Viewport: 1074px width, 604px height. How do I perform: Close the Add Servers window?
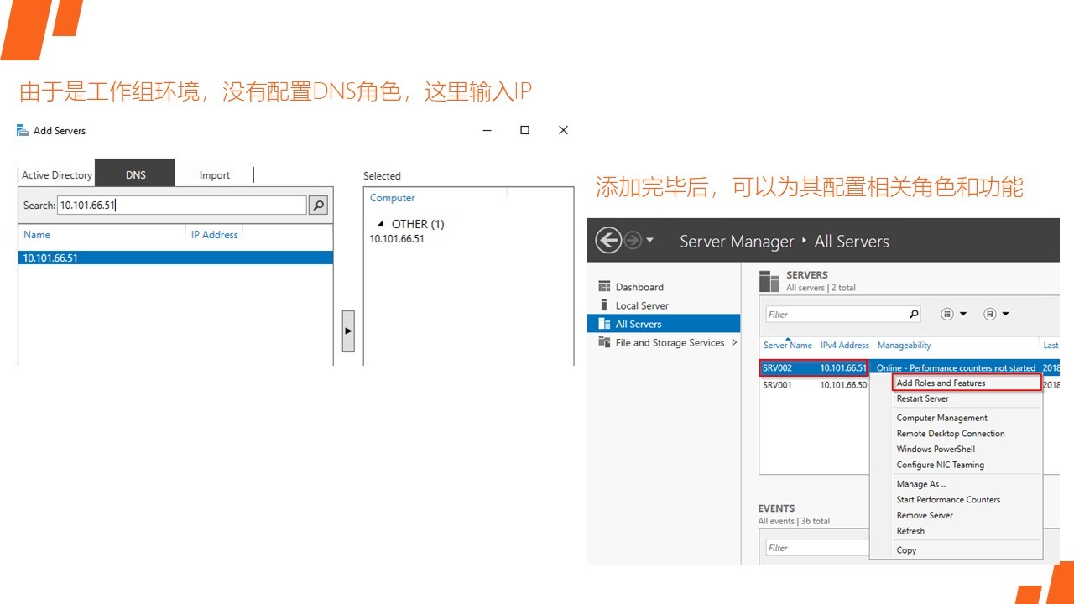pyautogui.click(x=563, y=130)
